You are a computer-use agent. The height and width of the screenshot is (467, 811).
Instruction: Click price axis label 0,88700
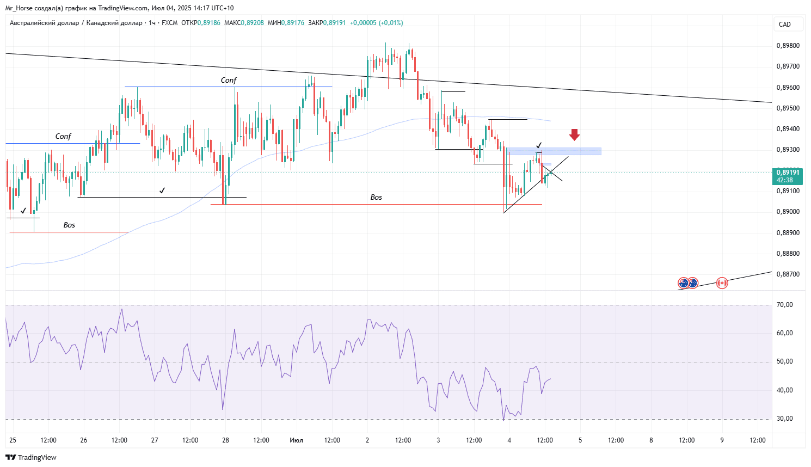click(x=788, y=274)
